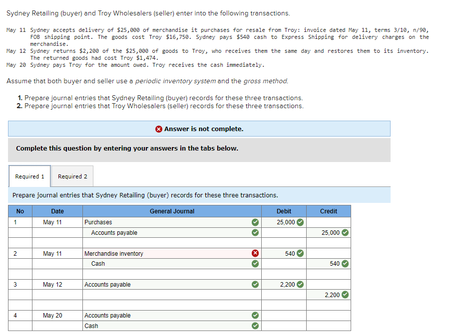
Task: Click the Credit cell for the May 20 Cash line
Action: coord(328,326)
